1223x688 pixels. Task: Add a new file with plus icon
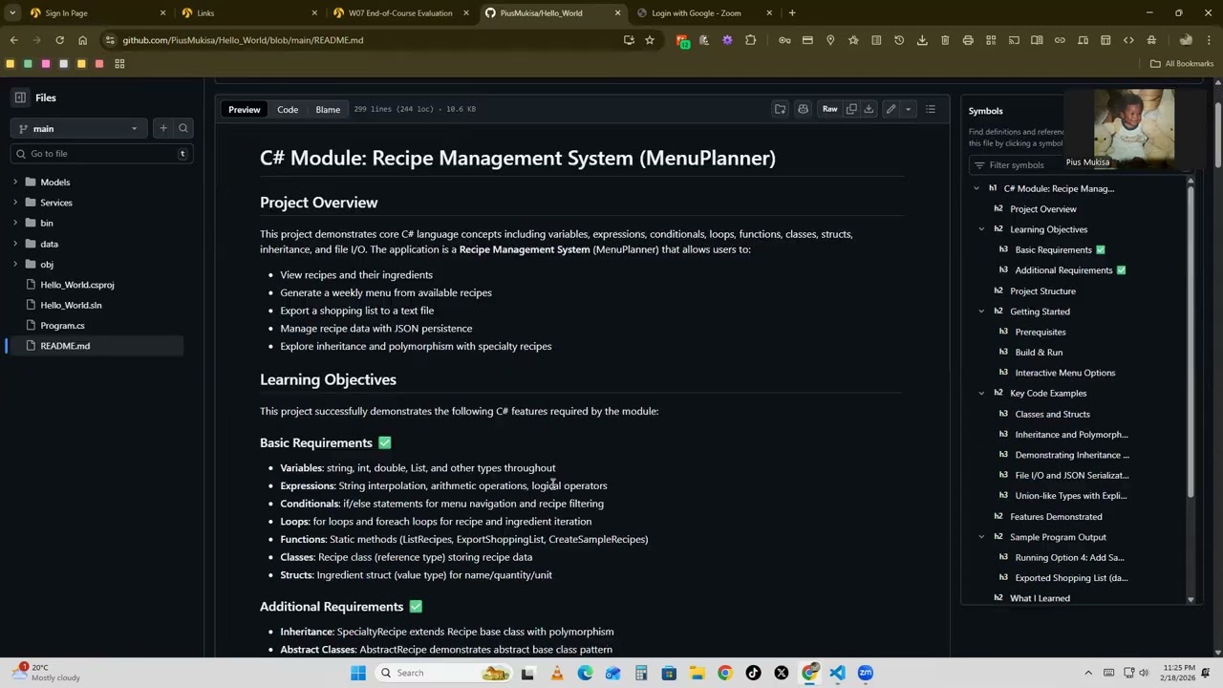163,128
